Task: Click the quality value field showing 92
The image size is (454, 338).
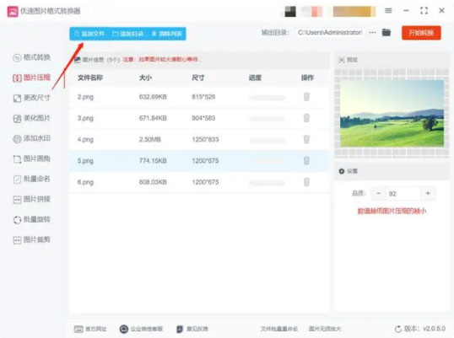Action: tap(403, 193)
